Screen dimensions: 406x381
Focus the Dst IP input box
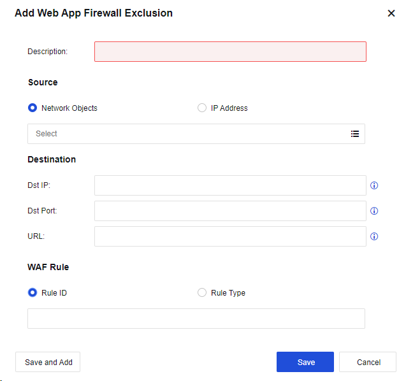(x=230, y=185)
